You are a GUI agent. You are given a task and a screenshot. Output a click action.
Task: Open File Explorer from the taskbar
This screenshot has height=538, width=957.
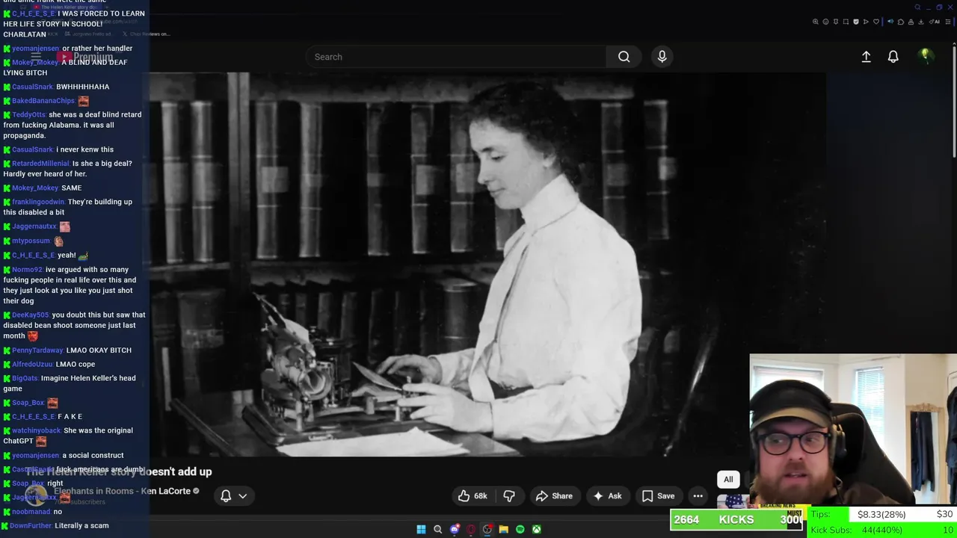pyautogui.click(x=503, y=529)
